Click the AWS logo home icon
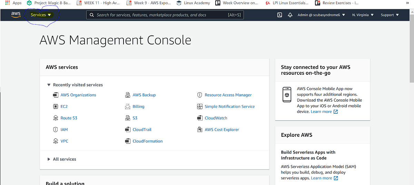The width and height of the screenshot is (414, 185). tap(16, 15)
